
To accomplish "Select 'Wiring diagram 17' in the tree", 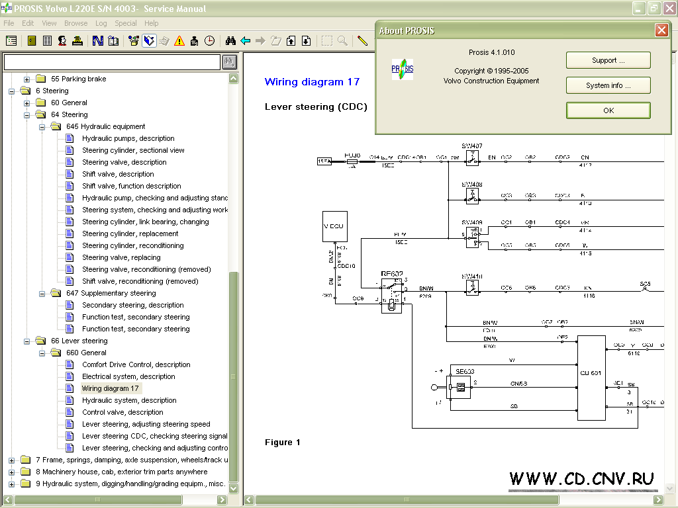I will click(111, 389).
